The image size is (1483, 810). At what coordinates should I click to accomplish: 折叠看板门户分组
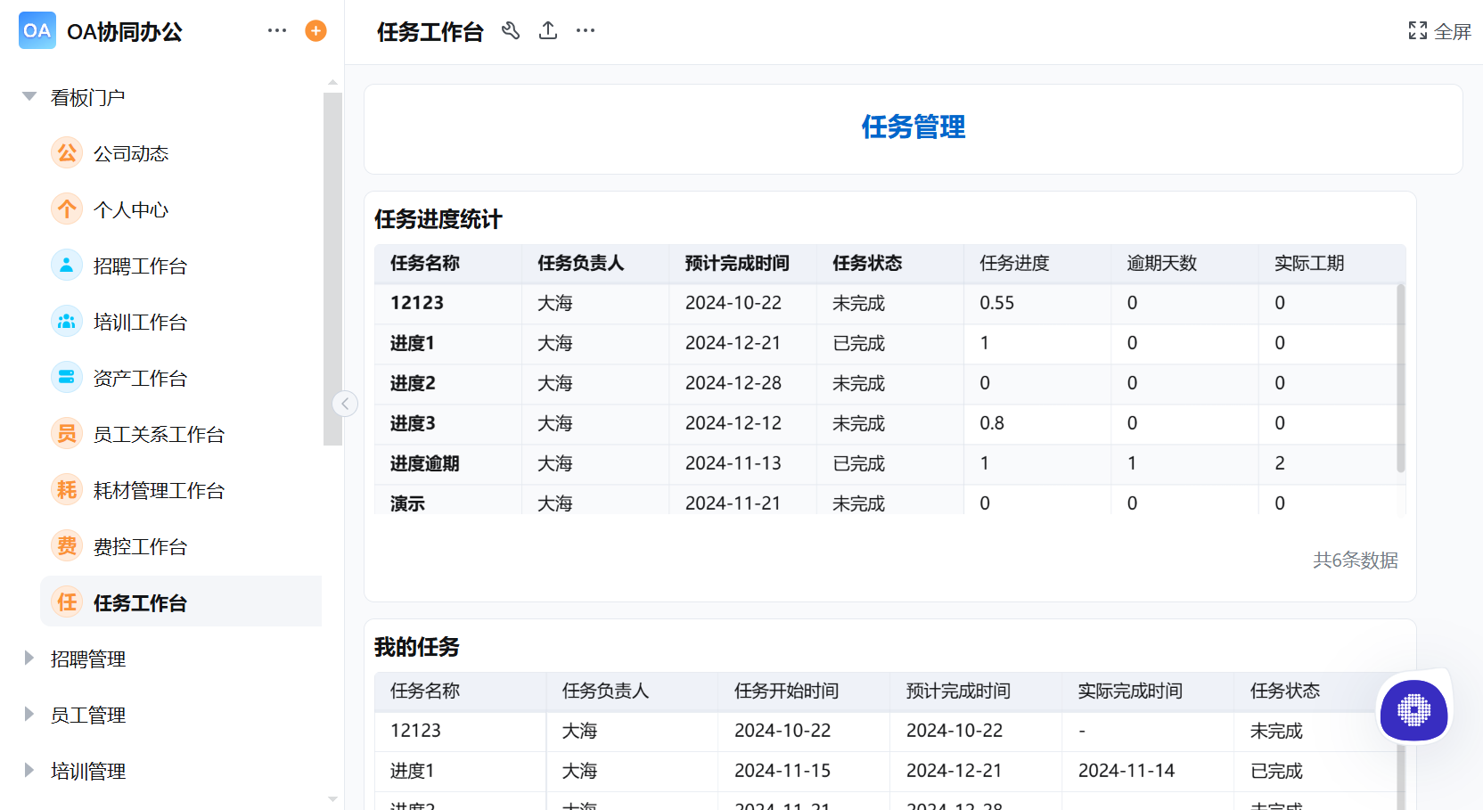[28, 96]
